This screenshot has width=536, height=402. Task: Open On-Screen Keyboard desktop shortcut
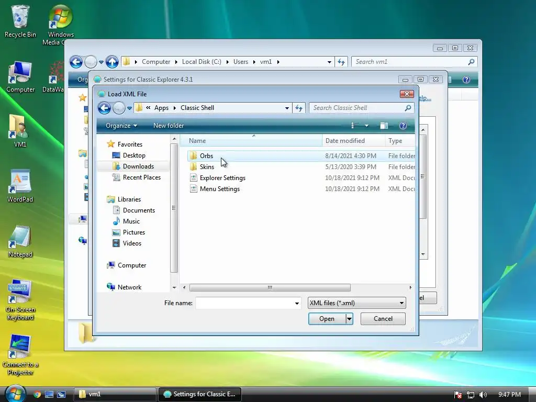click(20, 300)
